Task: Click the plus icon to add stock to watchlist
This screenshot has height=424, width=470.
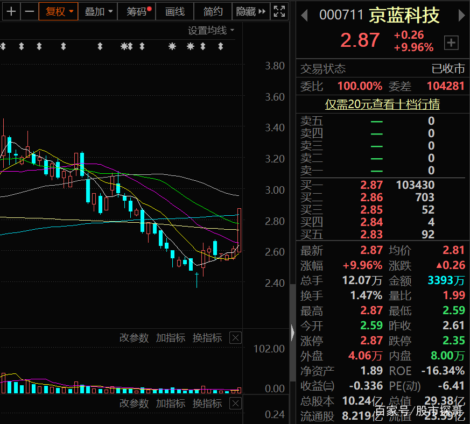Action: (451, 43)
